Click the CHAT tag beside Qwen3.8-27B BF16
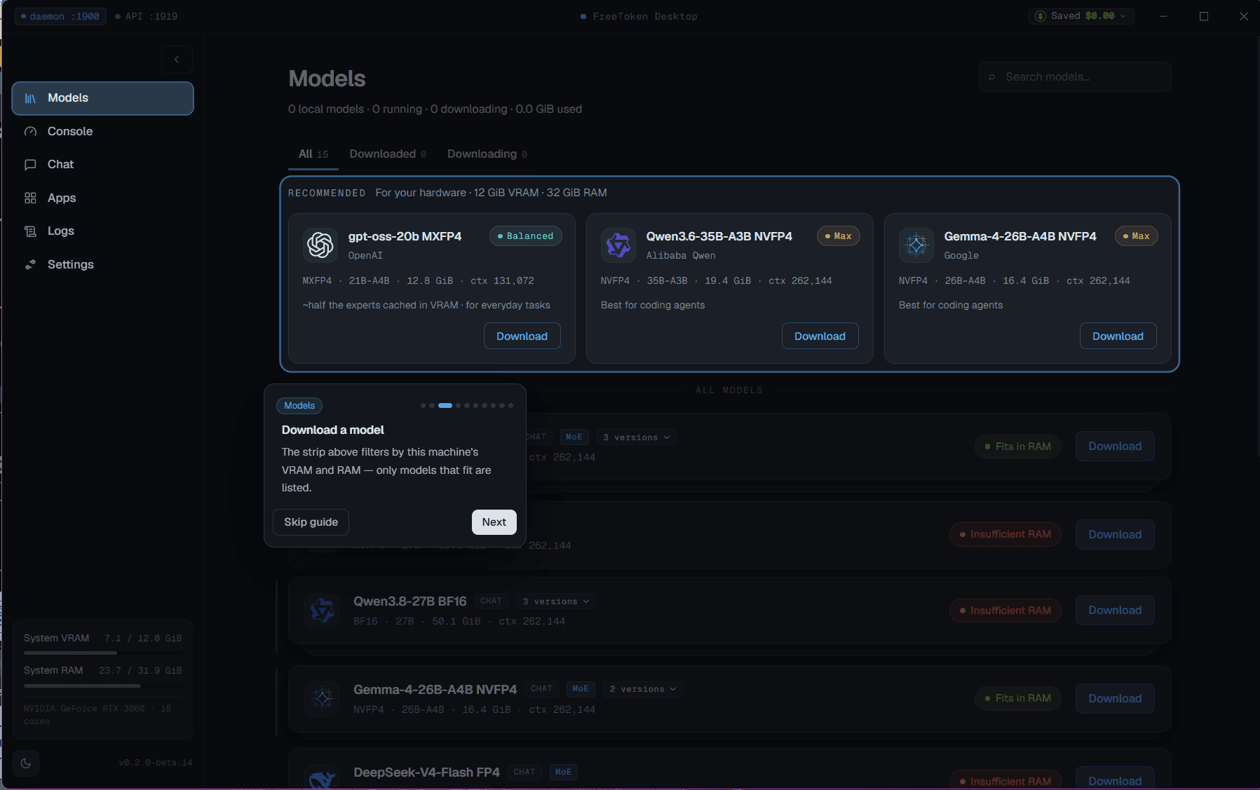This screenshot has width=1260, height=790. [x=492, y=601]
